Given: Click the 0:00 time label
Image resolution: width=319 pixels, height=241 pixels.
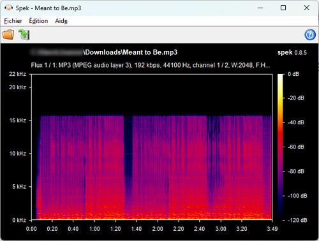Looking at the screenshot, I should point(31,229).
